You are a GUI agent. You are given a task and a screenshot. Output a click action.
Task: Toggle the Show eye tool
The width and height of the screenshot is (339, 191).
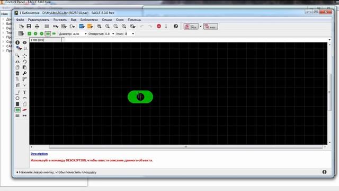(25, 42)
